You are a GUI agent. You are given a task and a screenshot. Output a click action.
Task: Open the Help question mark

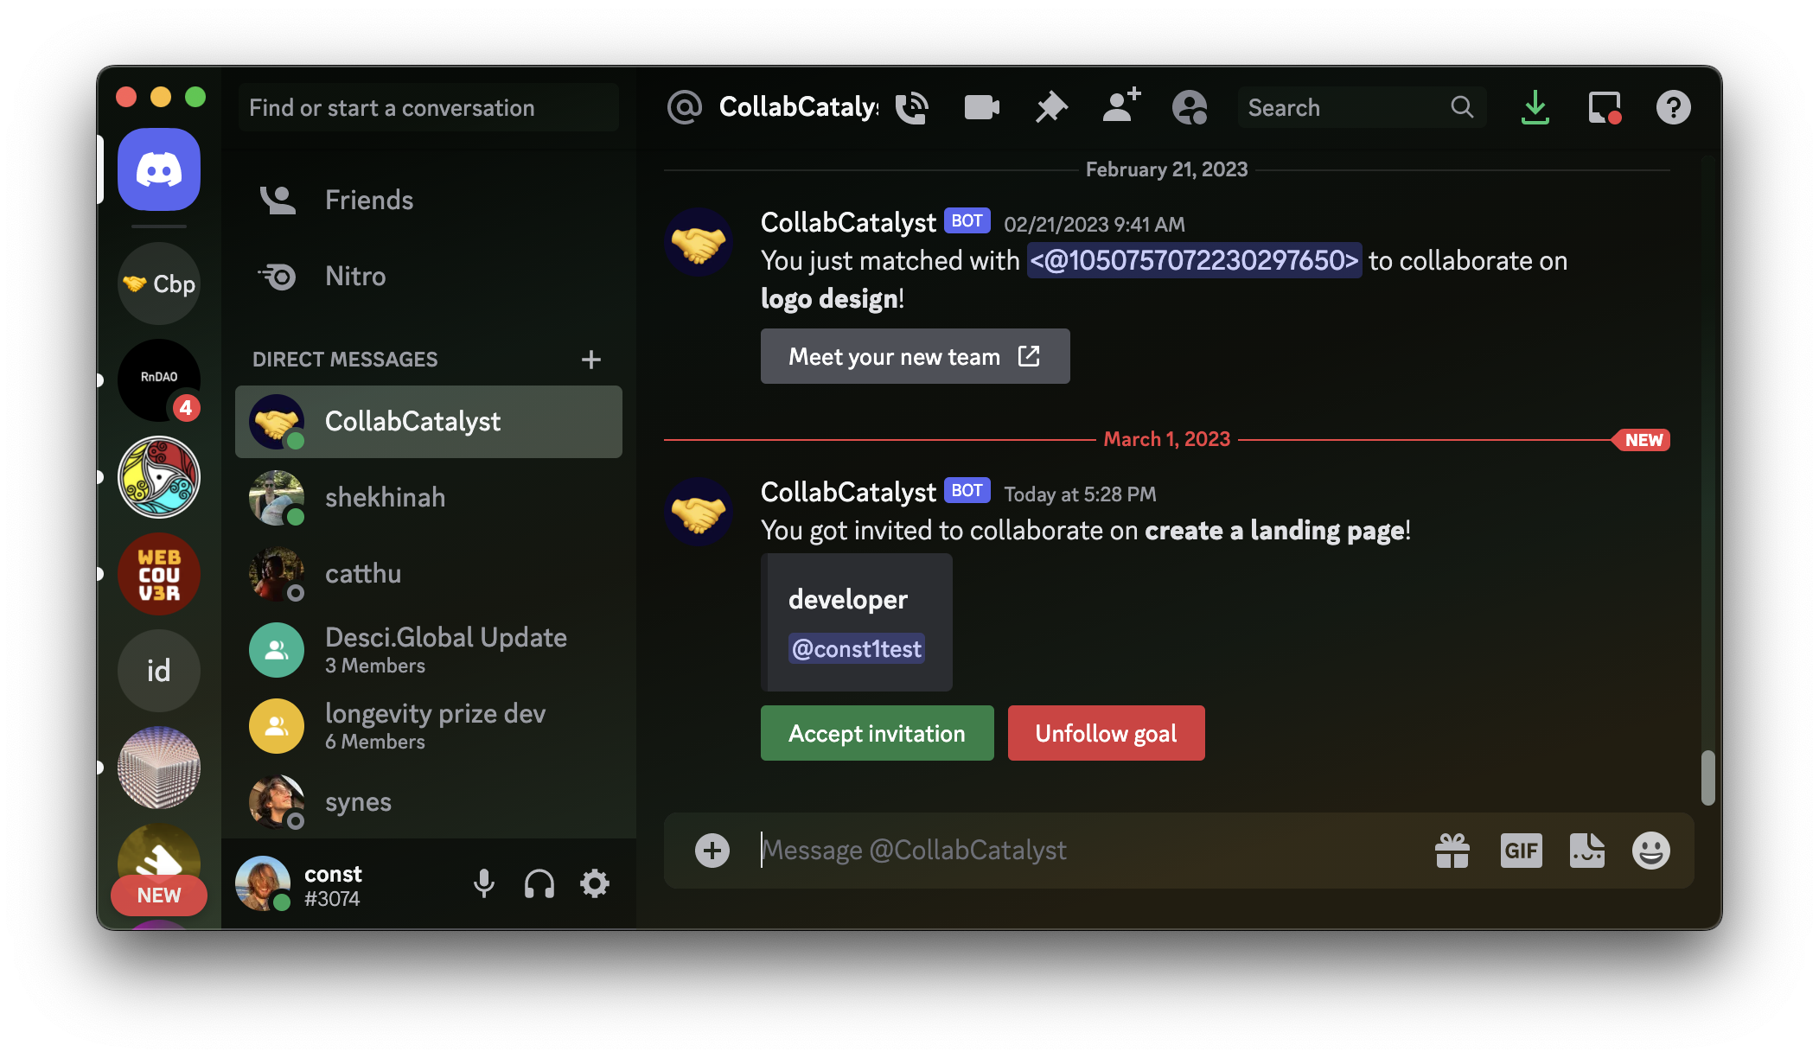(1674, 108)
